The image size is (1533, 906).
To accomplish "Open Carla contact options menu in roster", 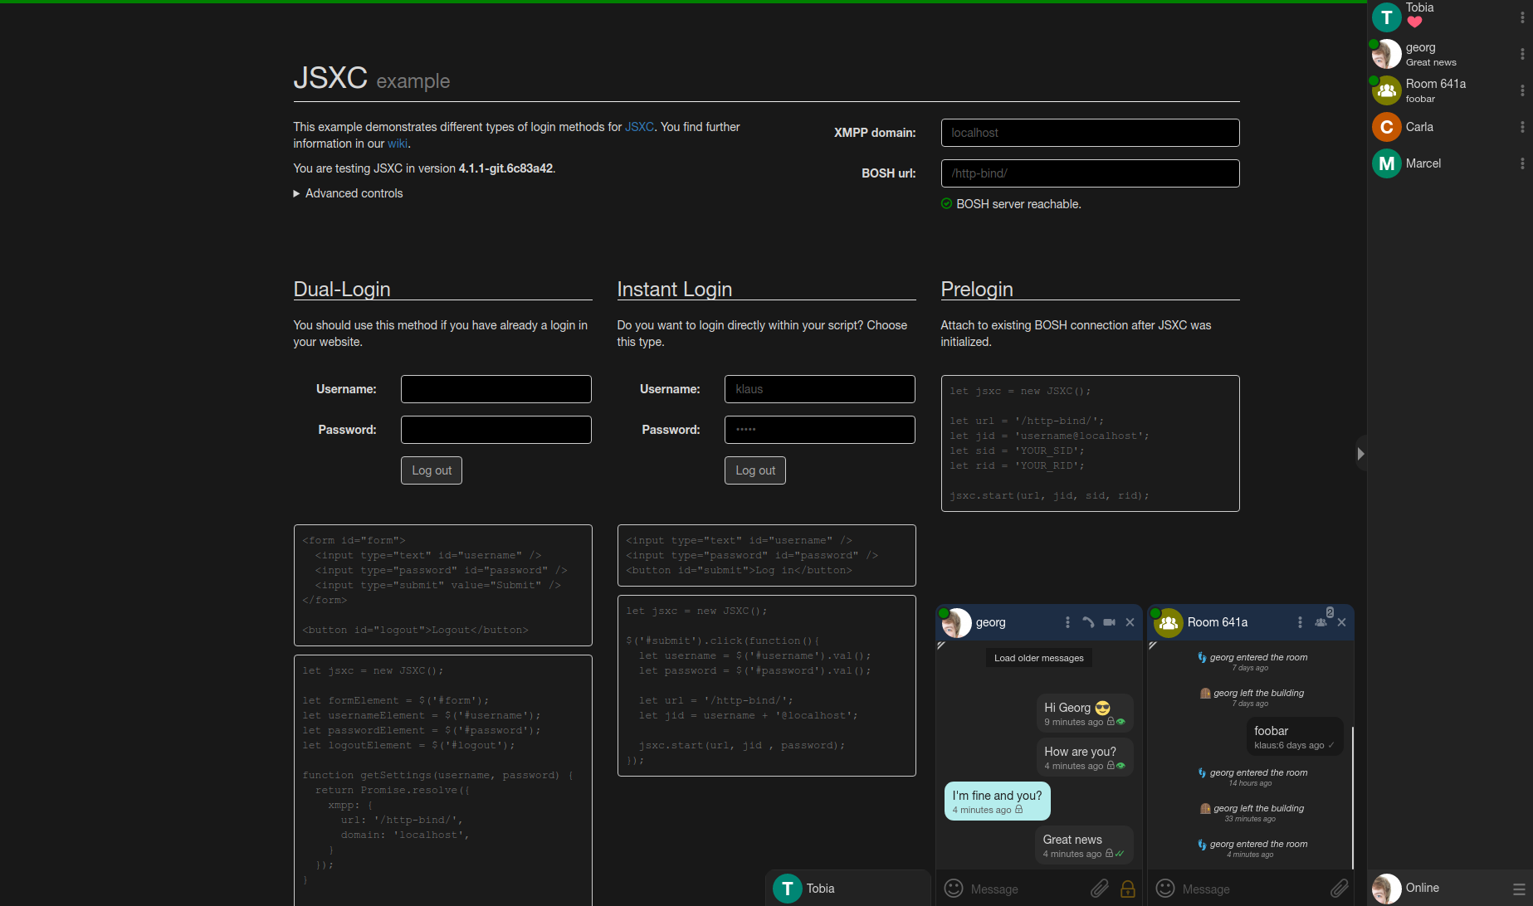I will pyautogui.click(x=1522, y=127).
